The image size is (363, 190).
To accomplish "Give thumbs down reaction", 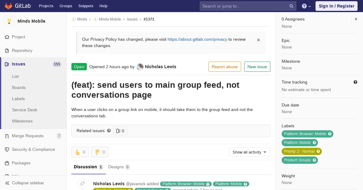I will (100, 152).
